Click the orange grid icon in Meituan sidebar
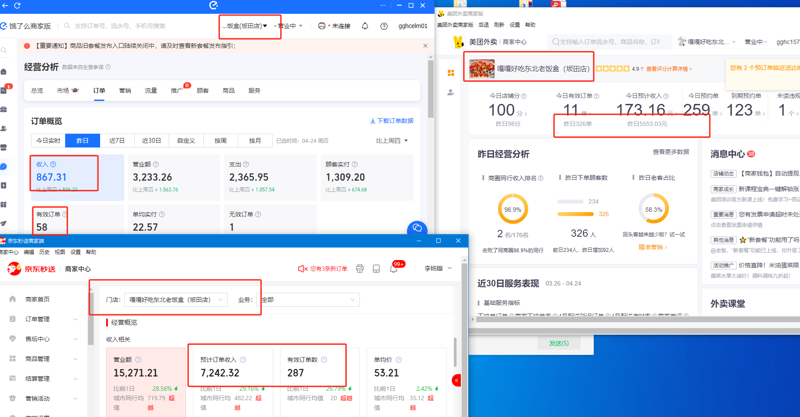Viewport: 800px width, 417px height. [451, 73]
